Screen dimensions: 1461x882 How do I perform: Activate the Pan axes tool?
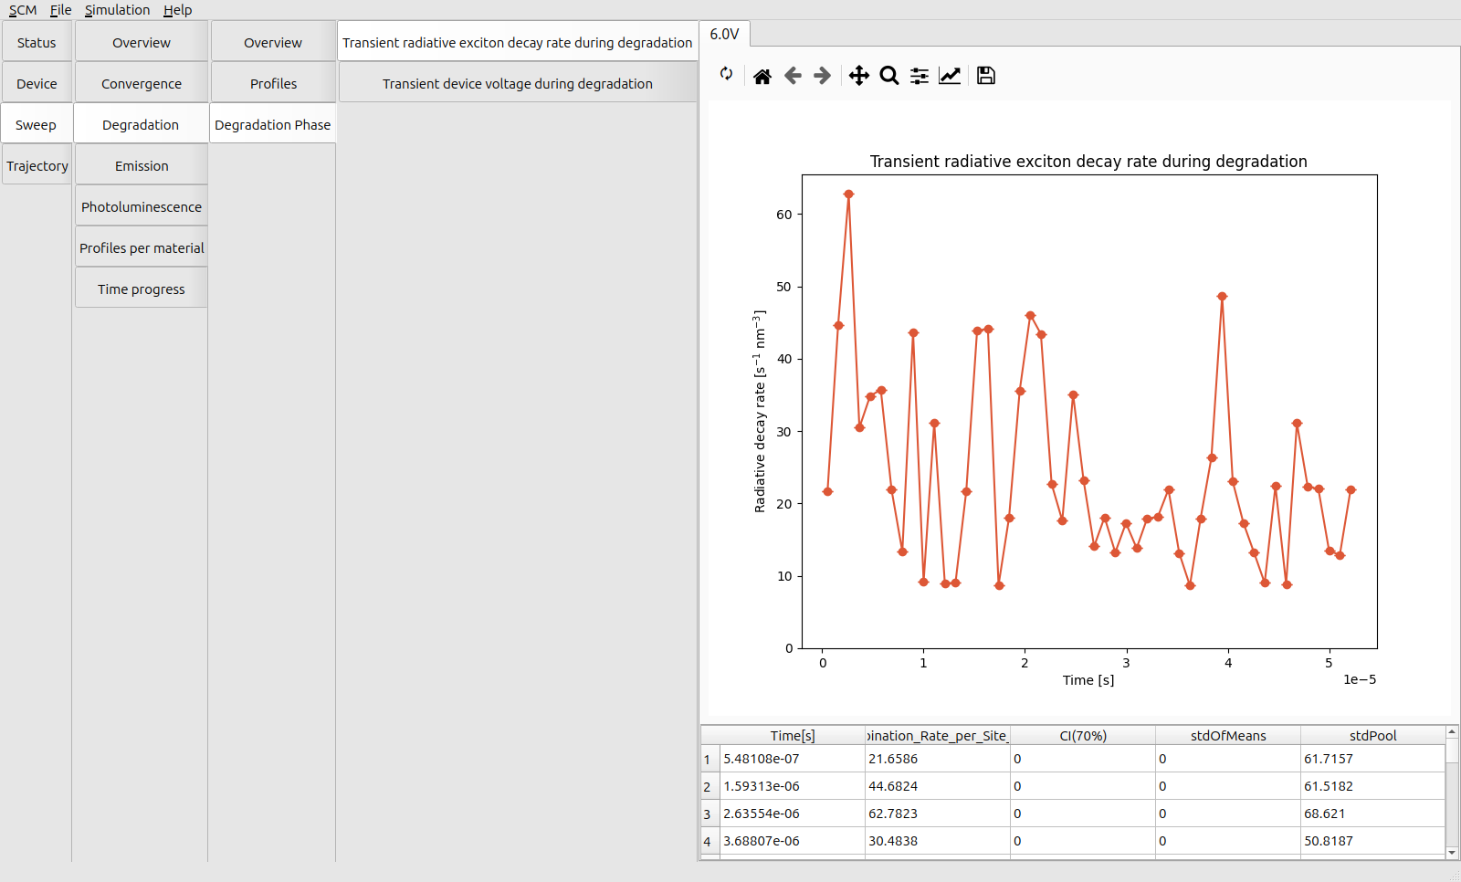858,76
